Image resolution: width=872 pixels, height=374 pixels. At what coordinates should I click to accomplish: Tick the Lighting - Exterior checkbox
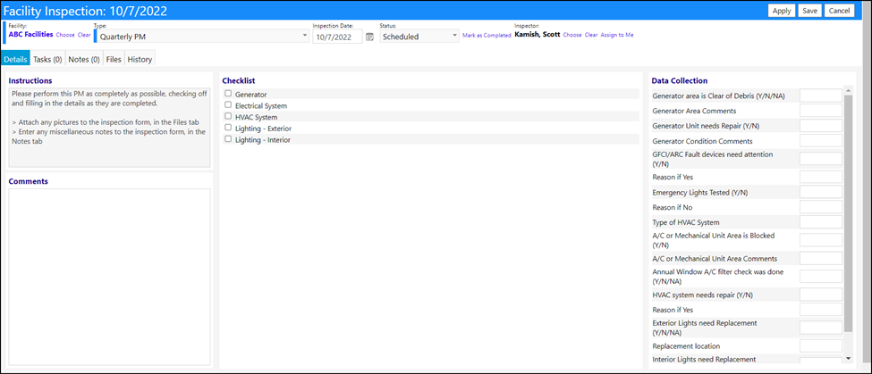pos(228,128)
